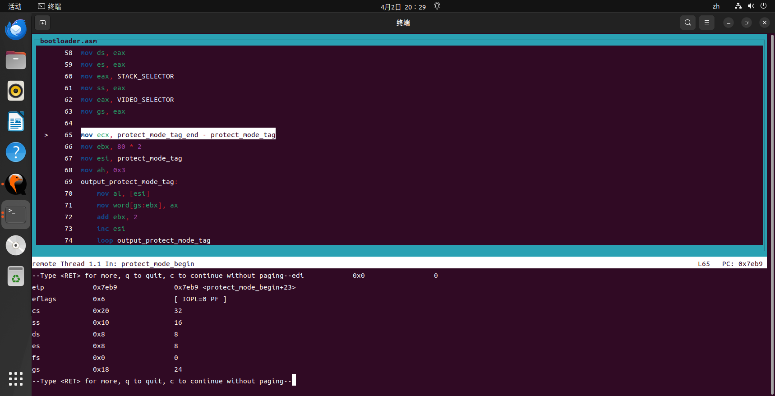Click line 73 inc esi
This screenshot has height=396, width=775.
(111, 229)
